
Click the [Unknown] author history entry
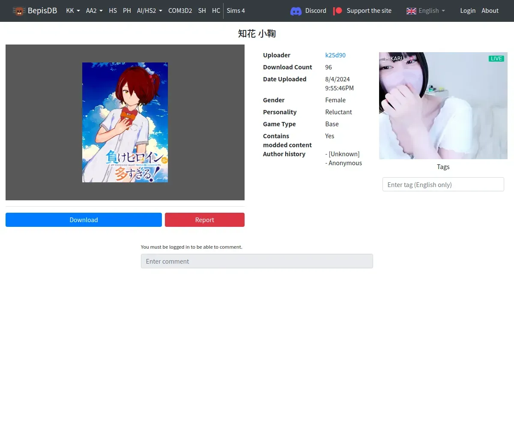pyautogui.click(x=342, y=154)
